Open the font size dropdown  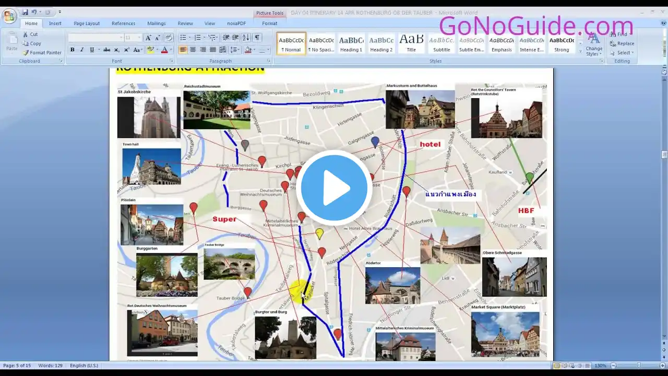click(x=139, y=38)
